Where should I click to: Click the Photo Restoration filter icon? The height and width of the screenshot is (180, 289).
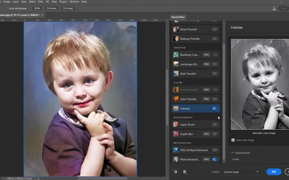click(176, 159)
